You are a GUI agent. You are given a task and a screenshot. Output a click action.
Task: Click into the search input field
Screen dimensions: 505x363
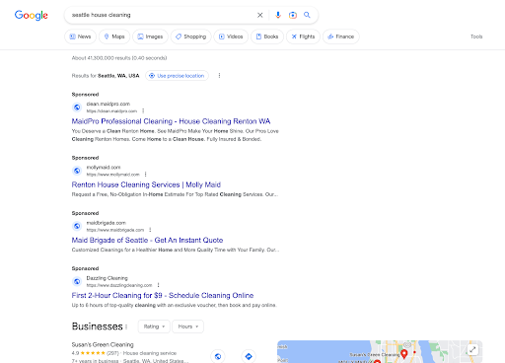(161, 15)
